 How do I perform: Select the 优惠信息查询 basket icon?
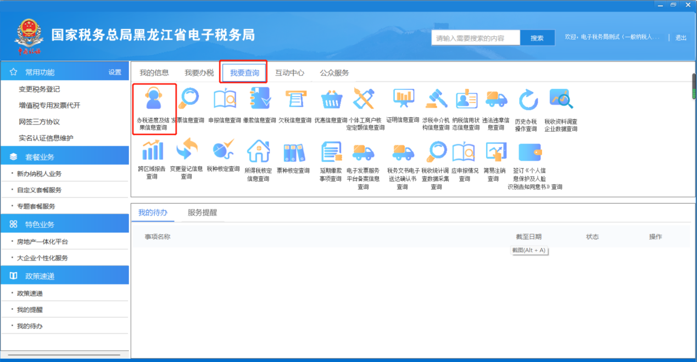331,99
